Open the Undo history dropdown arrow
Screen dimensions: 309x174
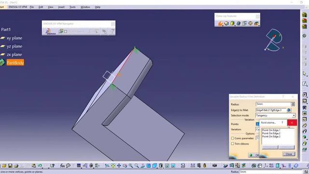point(42,168)
